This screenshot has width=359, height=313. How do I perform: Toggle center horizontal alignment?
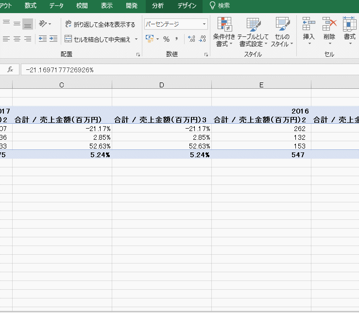pos(17,39)
